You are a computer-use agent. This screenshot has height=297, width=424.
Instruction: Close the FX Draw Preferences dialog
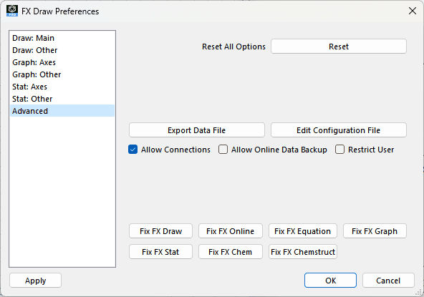[413, 11]
